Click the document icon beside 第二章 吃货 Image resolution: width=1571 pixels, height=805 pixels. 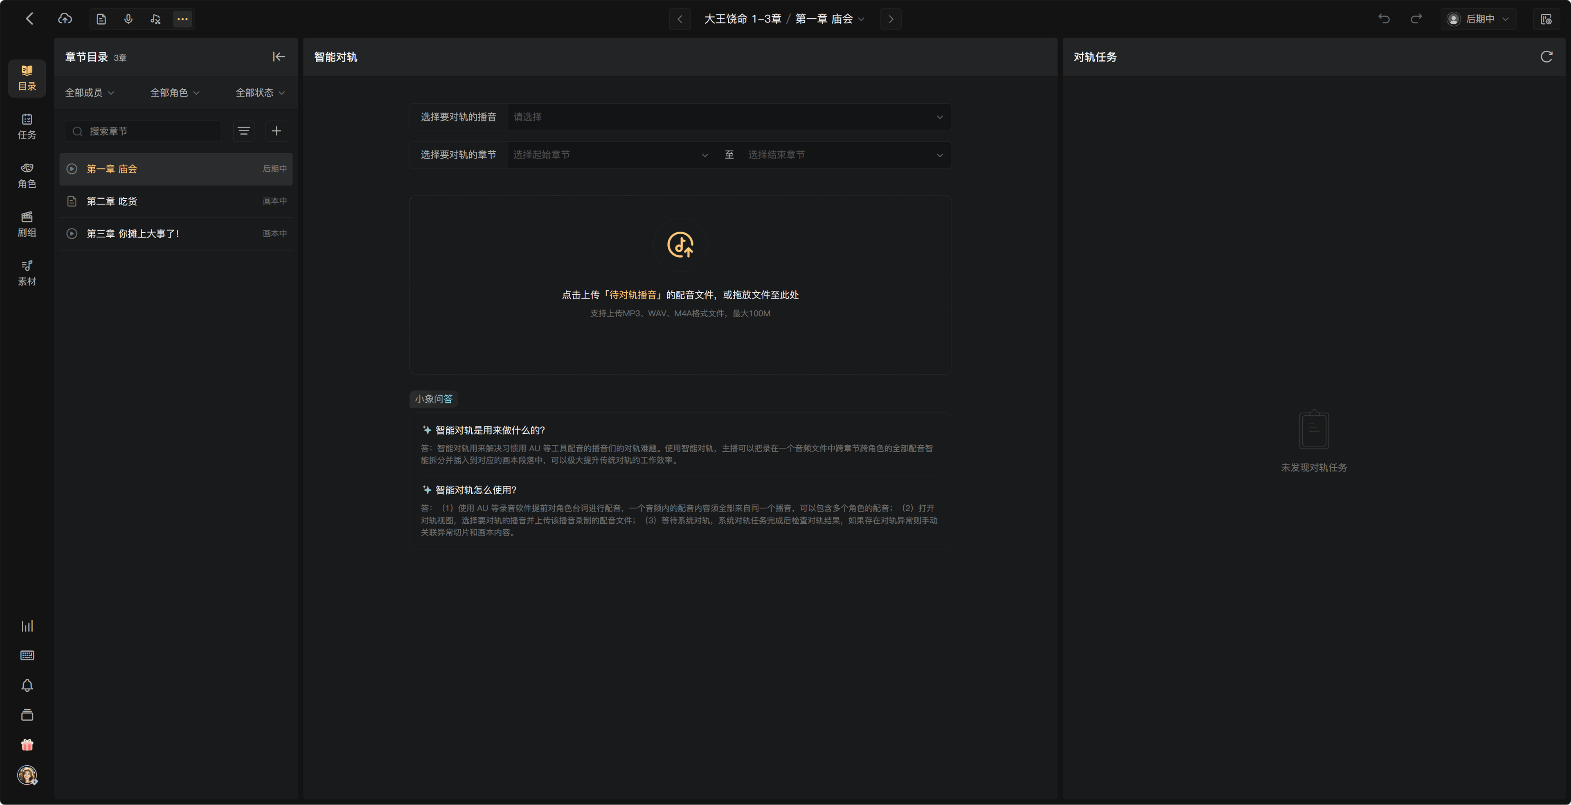pos(72,201)
